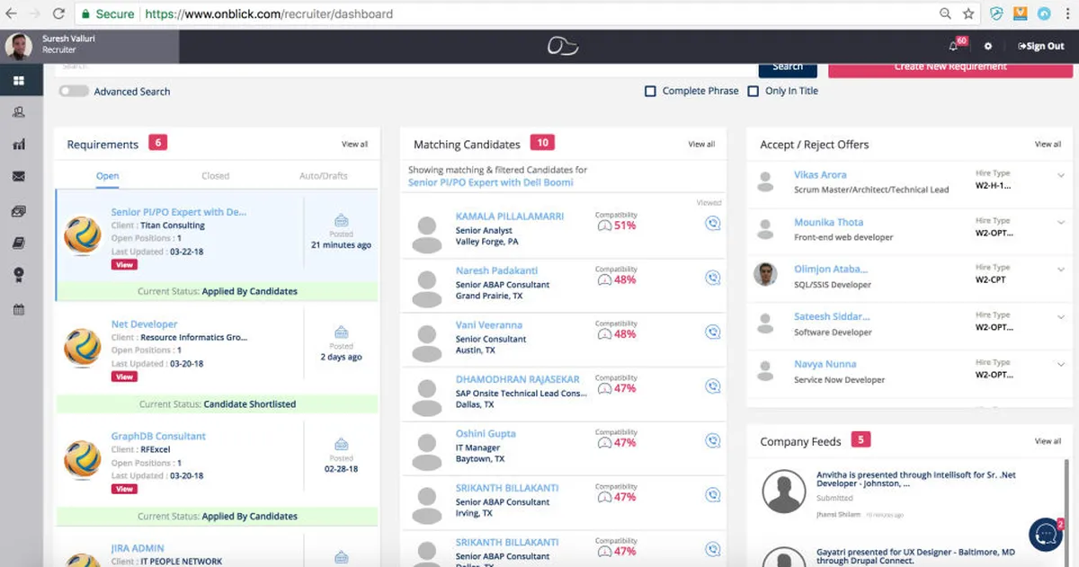Screen dimensions: 1079x567
Task: Click viewed icon for Kamala Pillalamarri
Action: (x=713, y=224)
